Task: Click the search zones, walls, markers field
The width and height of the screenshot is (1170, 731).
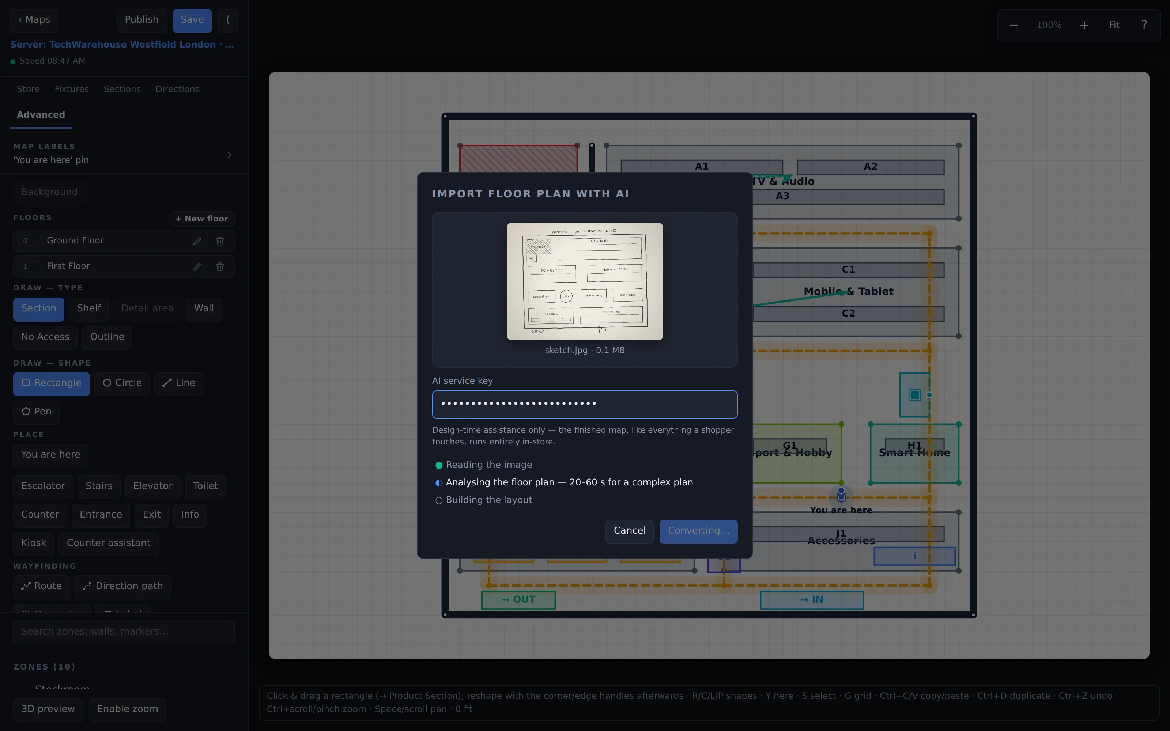Action: click(124, 632)
